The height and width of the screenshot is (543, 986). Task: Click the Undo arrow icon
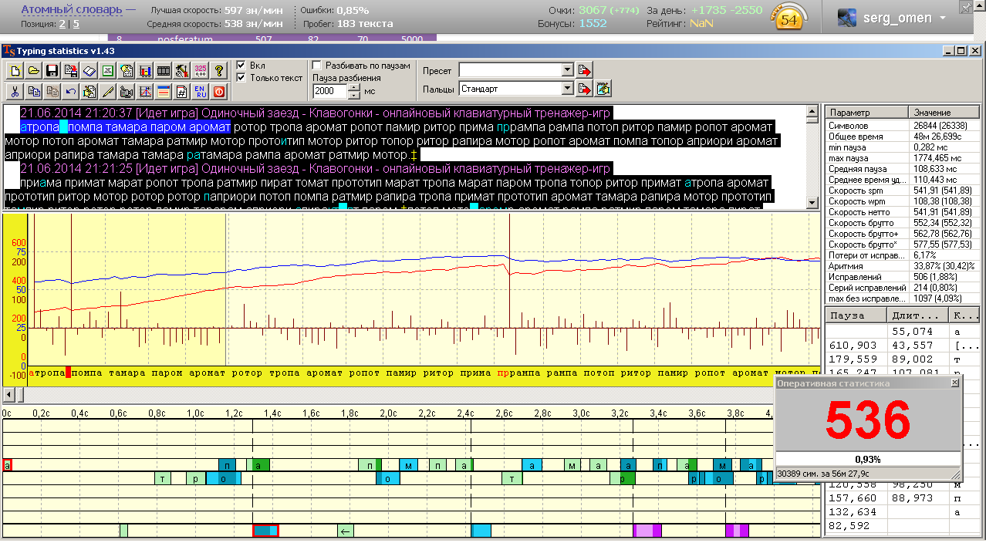[x=70, y=92]
